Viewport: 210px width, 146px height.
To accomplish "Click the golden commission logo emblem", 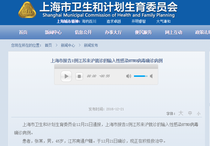I will point(27,11).
